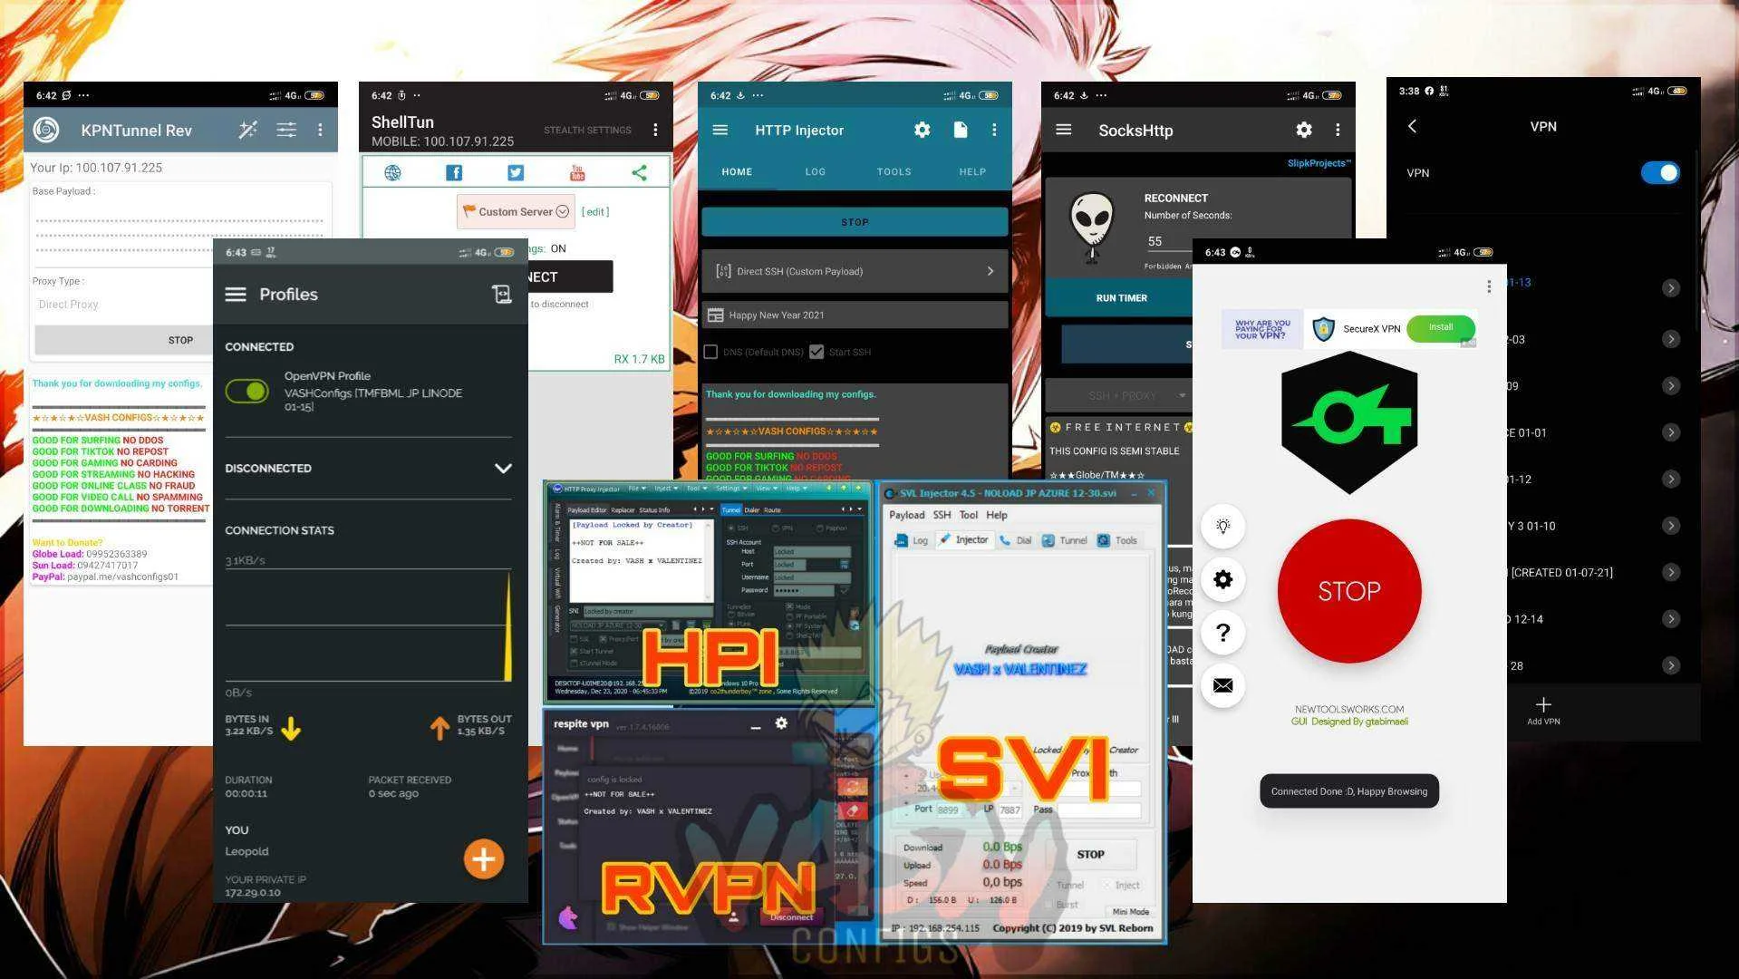Open the chevron of the 01-10 VPN row

click(1671, 526)
